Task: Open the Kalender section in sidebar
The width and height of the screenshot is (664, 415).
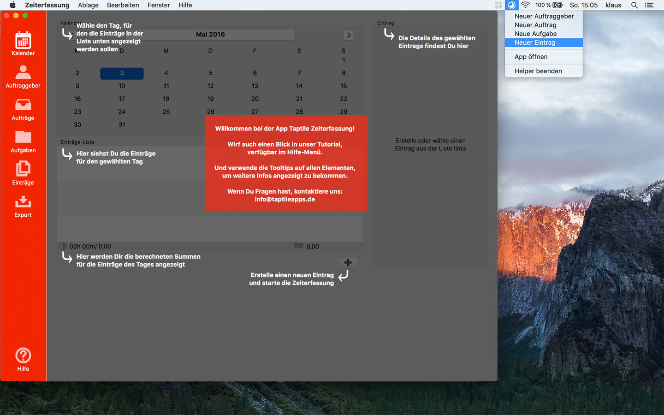Action: [x=23, y=44]
